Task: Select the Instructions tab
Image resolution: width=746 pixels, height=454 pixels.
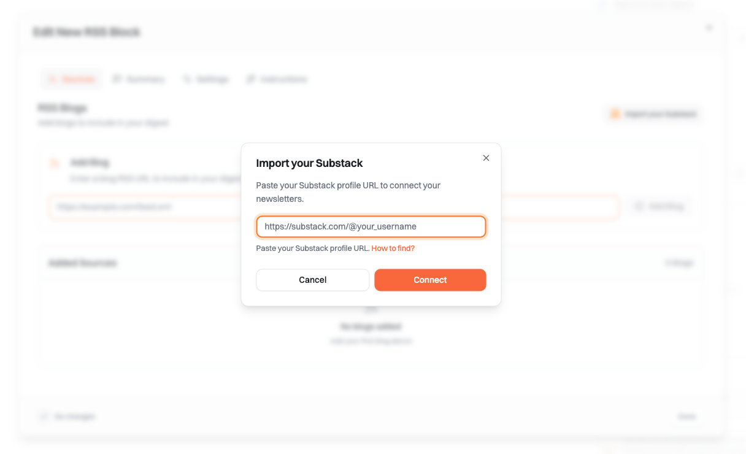Action: [277, 79]
